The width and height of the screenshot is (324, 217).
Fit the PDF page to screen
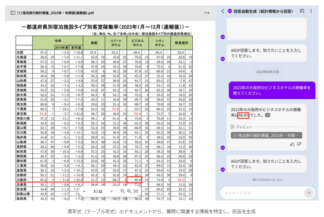136,191
